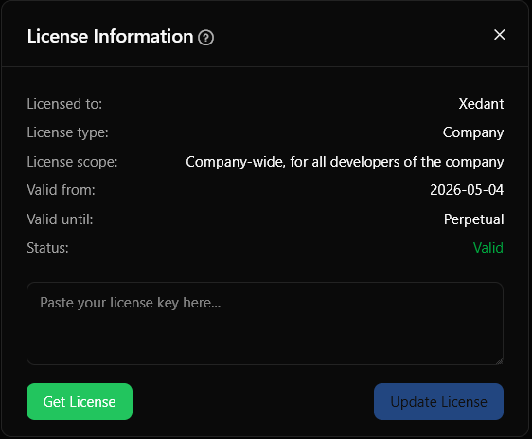Image resolution: width=532 pixels, height=439 pixels.
Task: Click the green Valid status text
Action: point(488,248)
